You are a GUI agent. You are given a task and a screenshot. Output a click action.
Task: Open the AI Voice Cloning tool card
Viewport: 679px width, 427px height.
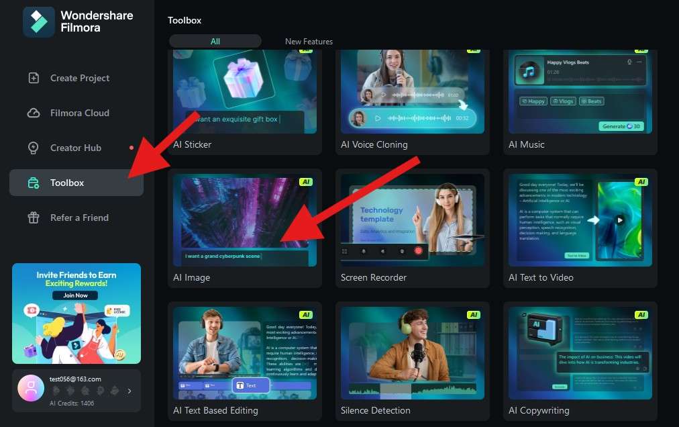[412, 101]
